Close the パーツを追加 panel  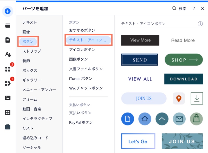203,9
